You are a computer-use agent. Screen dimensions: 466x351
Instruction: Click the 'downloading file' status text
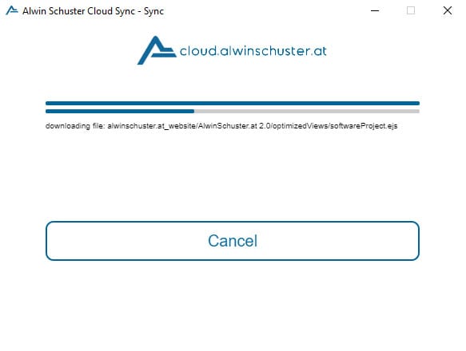tap(221, 126)
